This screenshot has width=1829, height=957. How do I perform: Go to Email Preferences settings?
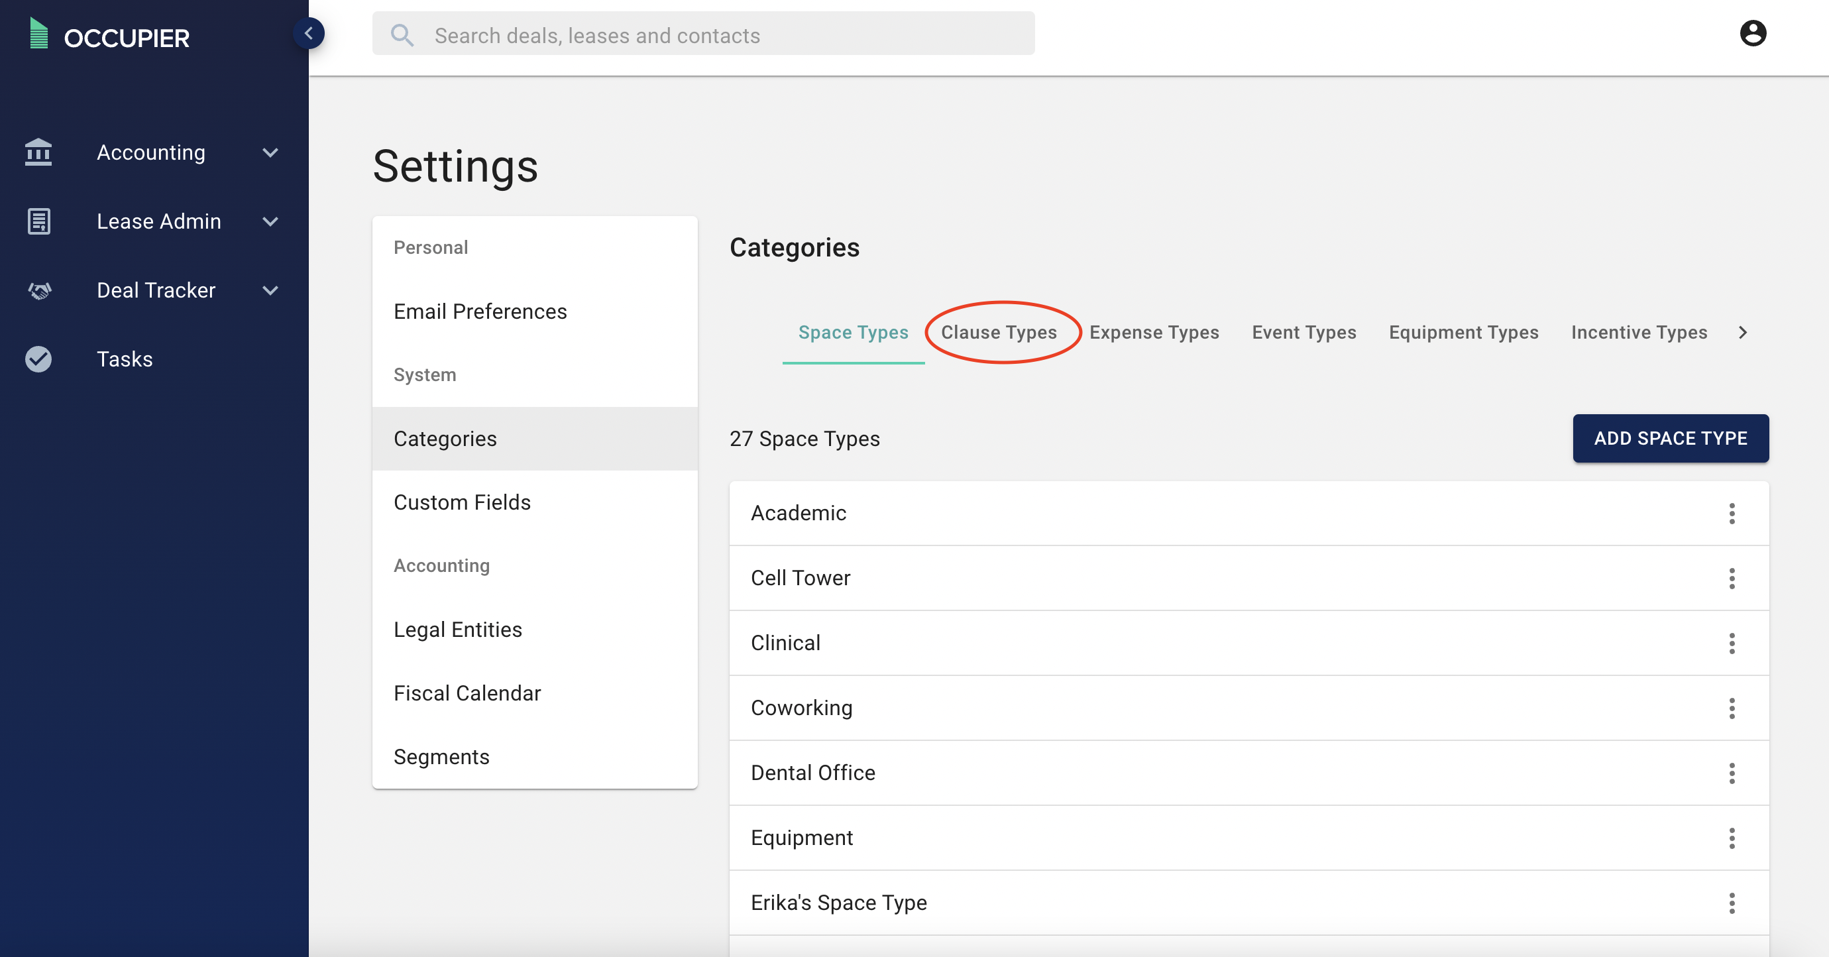pyautogui.click(x=480, y=311)
